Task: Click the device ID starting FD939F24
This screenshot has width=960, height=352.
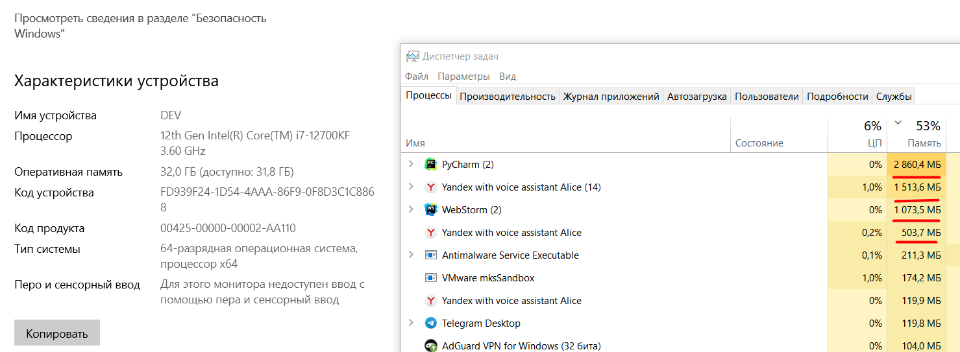Action: pyautogui.click(x=267, y=200)
